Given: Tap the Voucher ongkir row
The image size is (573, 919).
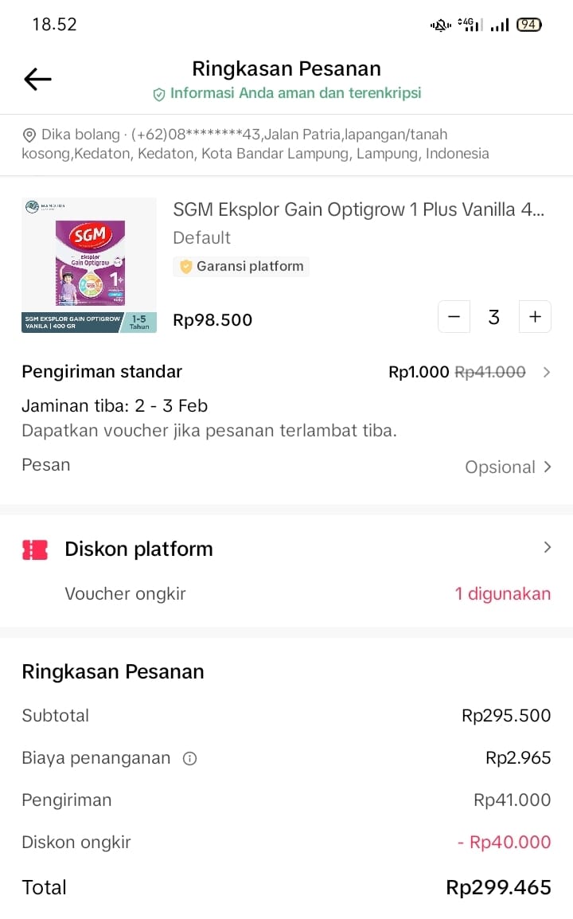Looking at the screenshot, I should point(125,593).
